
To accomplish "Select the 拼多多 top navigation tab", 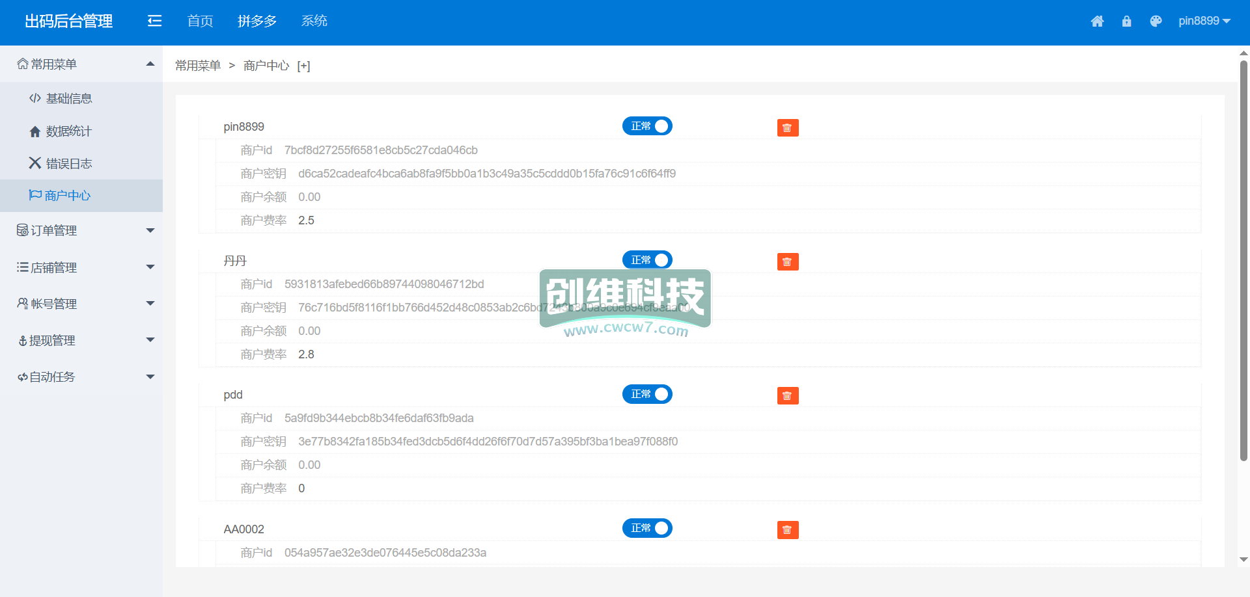I will [257, 21].
